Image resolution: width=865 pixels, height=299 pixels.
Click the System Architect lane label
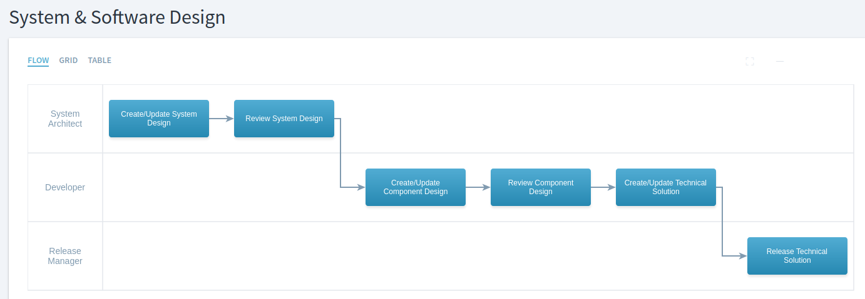(x=65, y=119)
